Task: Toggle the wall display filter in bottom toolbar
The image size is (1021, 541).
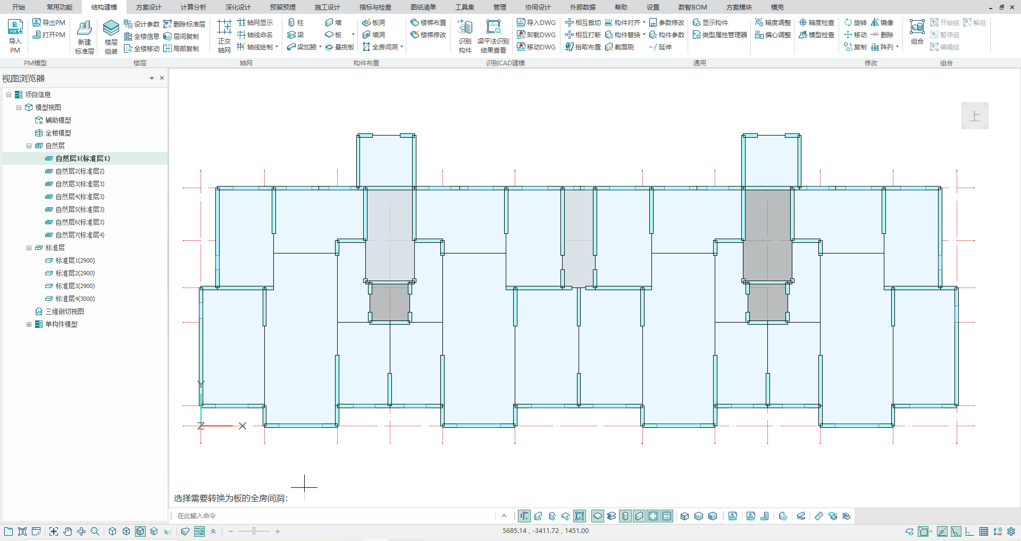Action: [639, 516]
